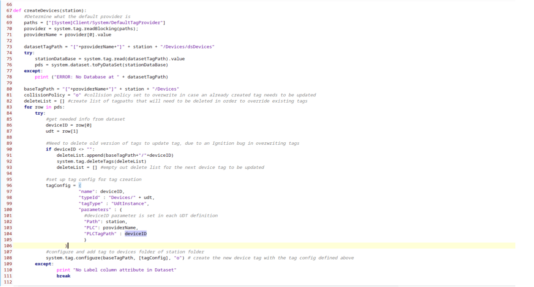This screenshot has width=534, height=287.
Task: Click the '"typeId"' key on line 98
Action: click(x=89, y=197)
